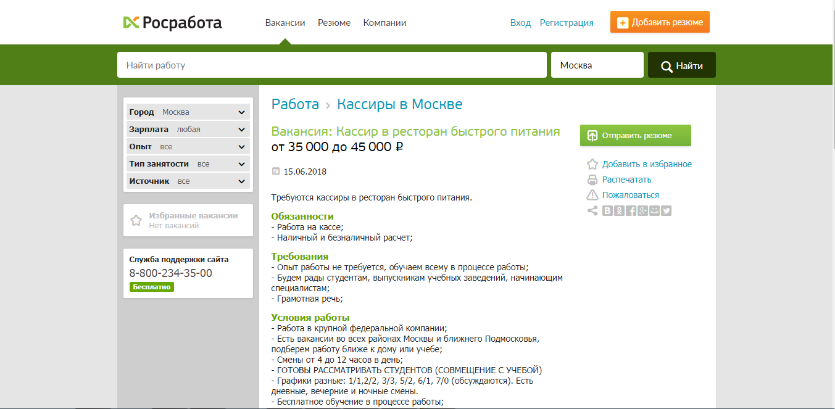Share the vacancy on Odnoklassniki
Screen dimensions: 835x409
point(619,210)
